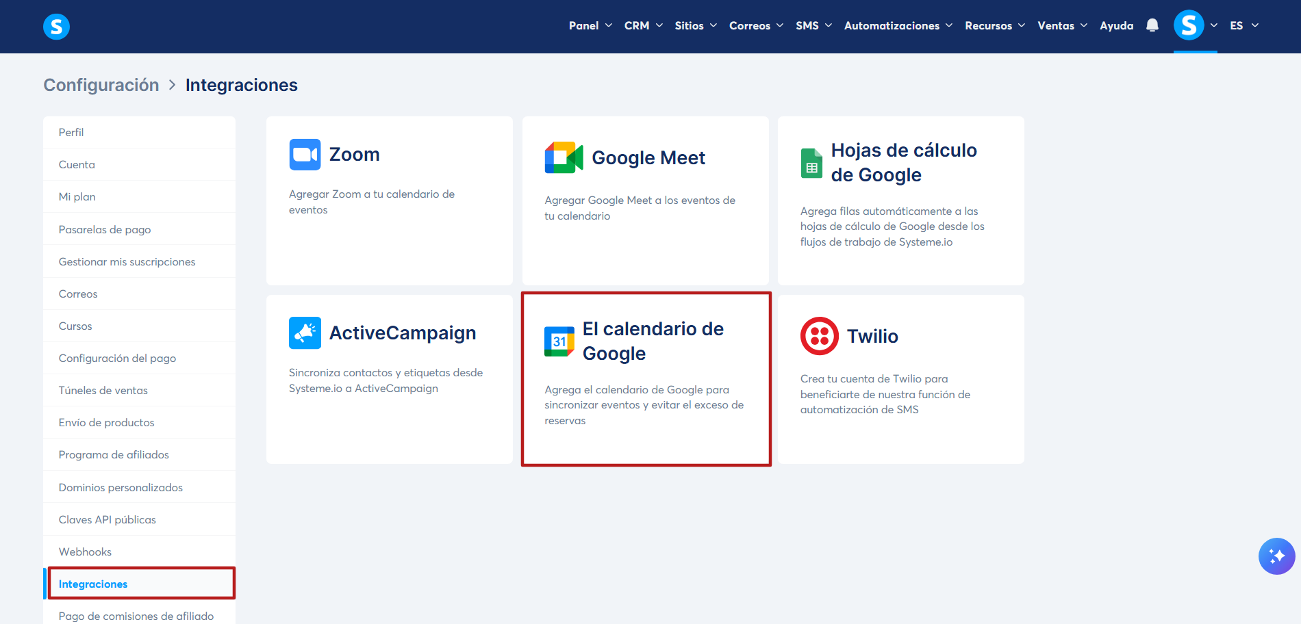Open the Zoom integration title
1301x624 pixels.
(354, 155)
